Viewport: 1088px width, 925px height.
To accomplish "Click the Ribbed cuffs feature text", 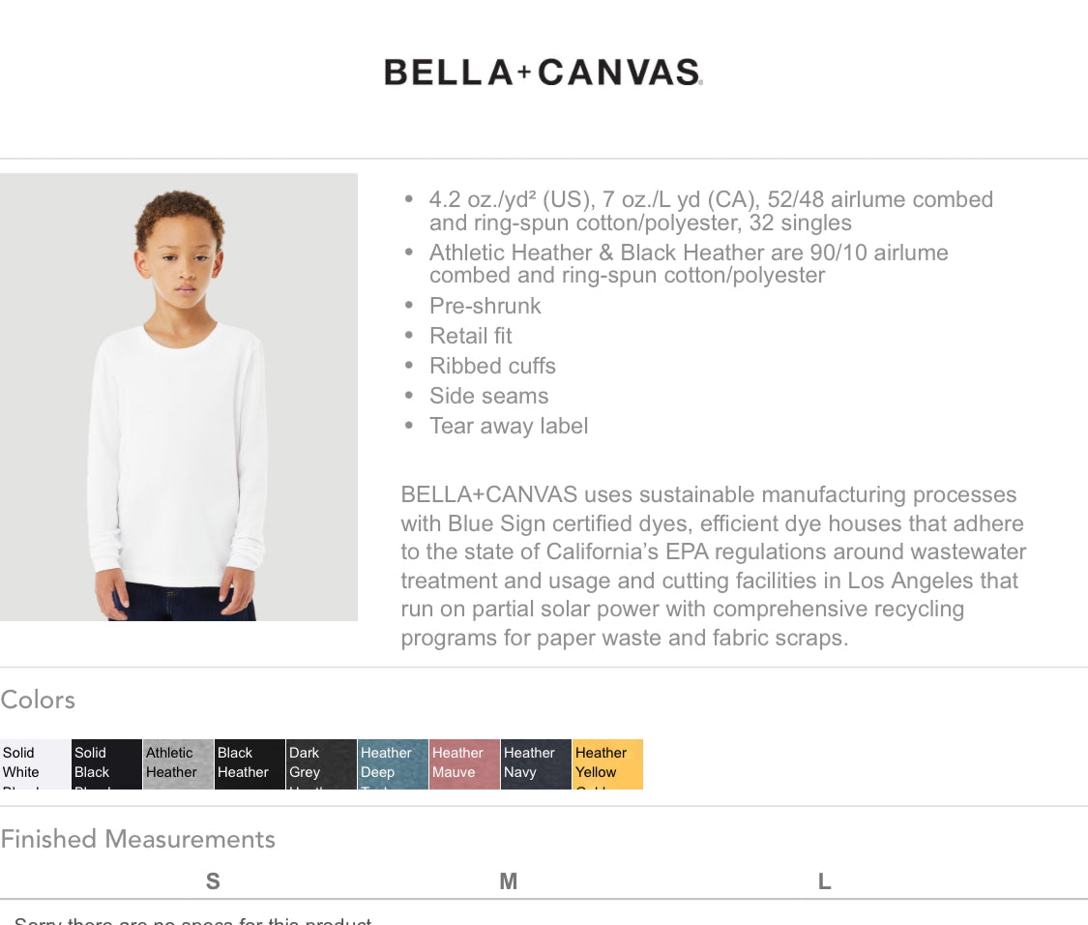I will (492, 366).
